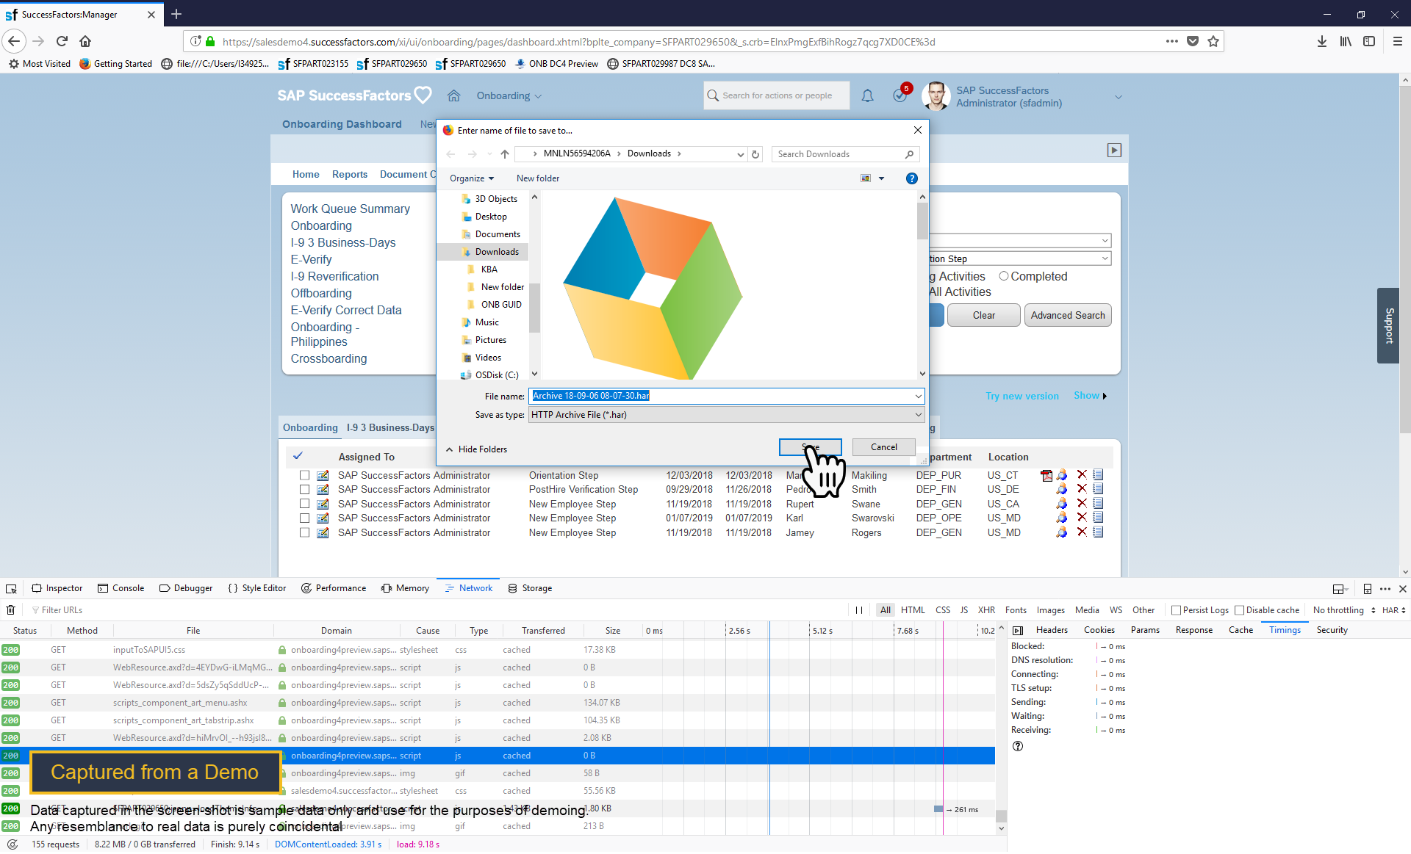Select the Completed radio button
This screenshot has height=854, width=1411.
pos(1004,276)
